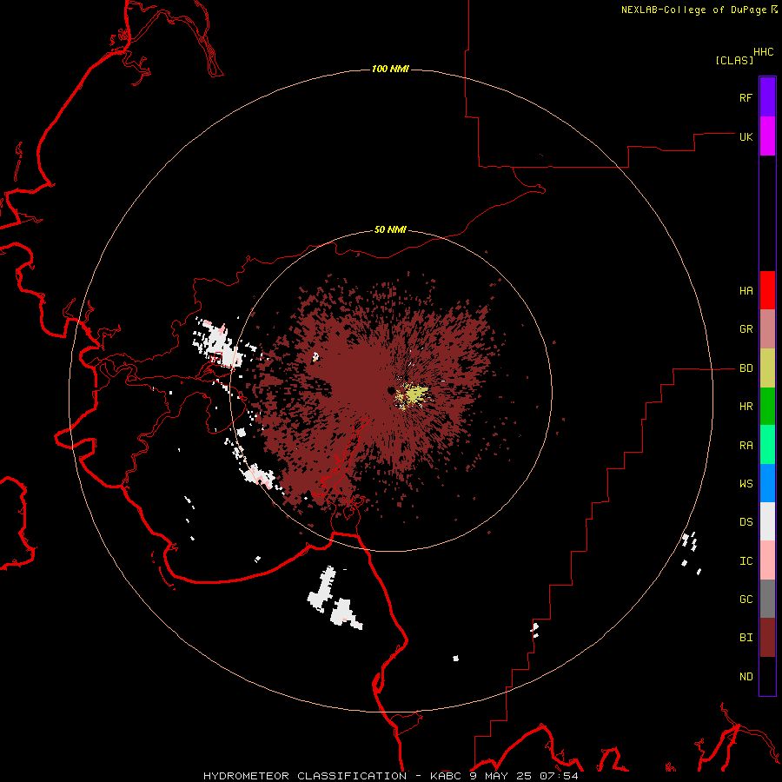Click the GC legend label

click(746, 600)
